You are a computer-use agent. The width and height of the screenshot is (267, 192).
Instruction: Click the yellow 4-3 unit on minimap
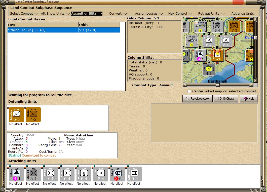(x=209, y=70)
